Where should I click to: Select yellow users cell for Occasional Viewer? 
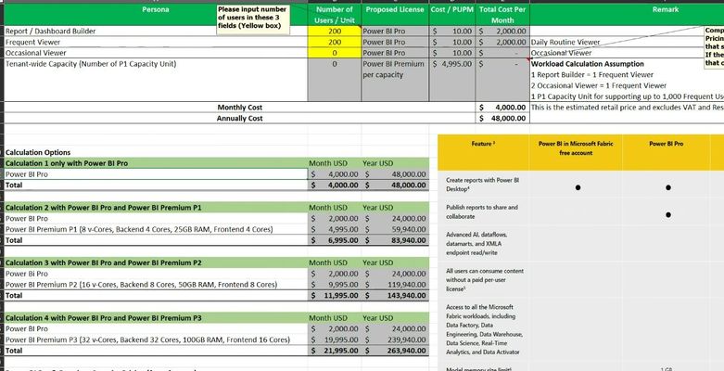[x=335, y=53]
